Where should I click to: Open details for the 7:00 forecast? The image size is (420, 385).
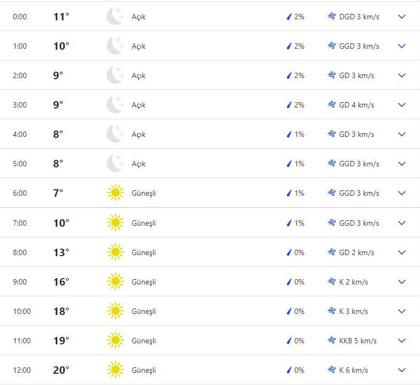click(x=402, y=223)
